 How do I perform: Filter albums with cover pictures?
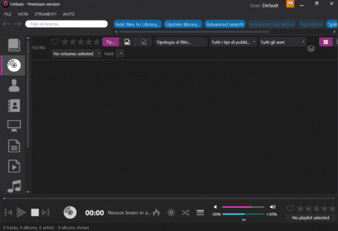pos(127,42)
